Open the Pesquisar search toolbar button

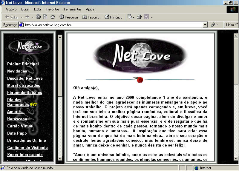(x=69, y=17)
